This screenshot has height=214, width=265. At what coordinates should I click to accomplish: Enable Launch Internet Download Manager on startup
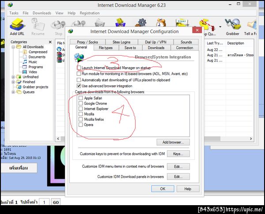[79, 68]
